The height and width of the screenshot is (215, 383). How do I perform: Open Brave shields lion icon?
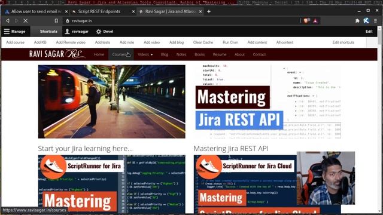(x=306, y=21)
